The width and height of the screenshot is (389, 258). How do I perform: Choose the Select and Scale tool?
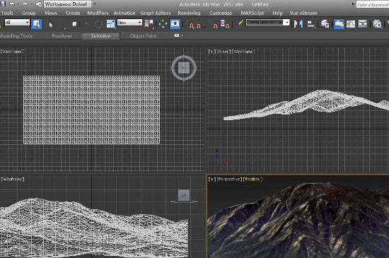[x=111, y=24]
